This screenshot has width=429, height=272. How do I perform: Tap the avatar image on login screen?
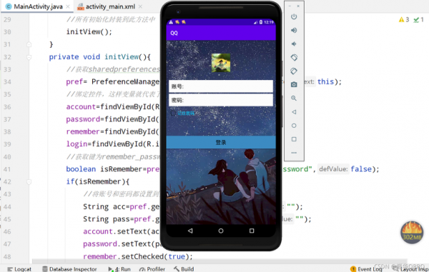221,63
